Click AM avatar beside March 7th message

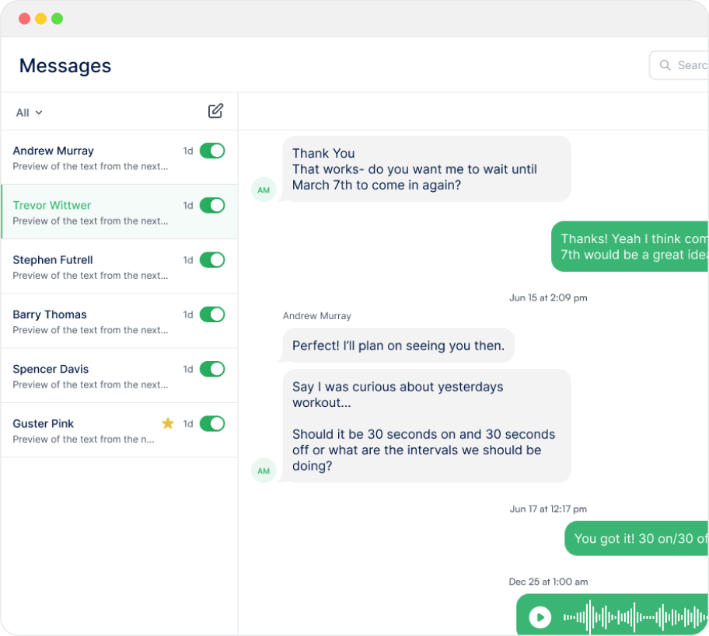264,189
